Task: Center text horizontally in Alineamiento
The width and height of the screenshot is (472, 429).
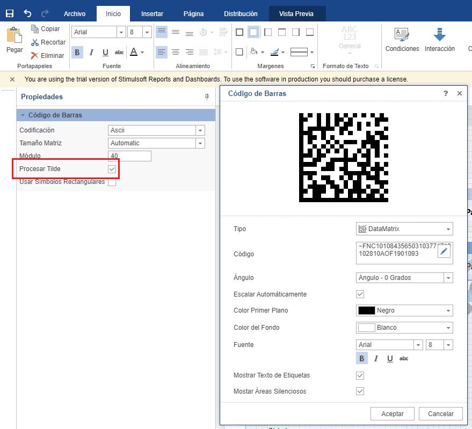Action: click(x=176, y=53)
